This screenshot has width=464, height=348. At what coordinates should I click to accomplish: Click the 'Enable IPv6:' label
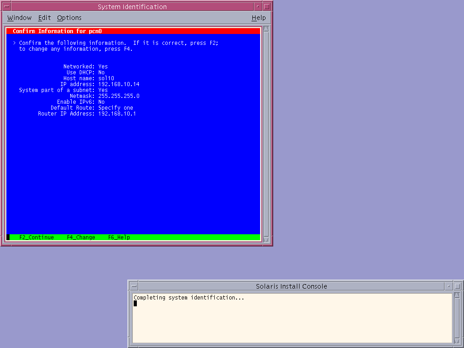(x=76, y=102)
